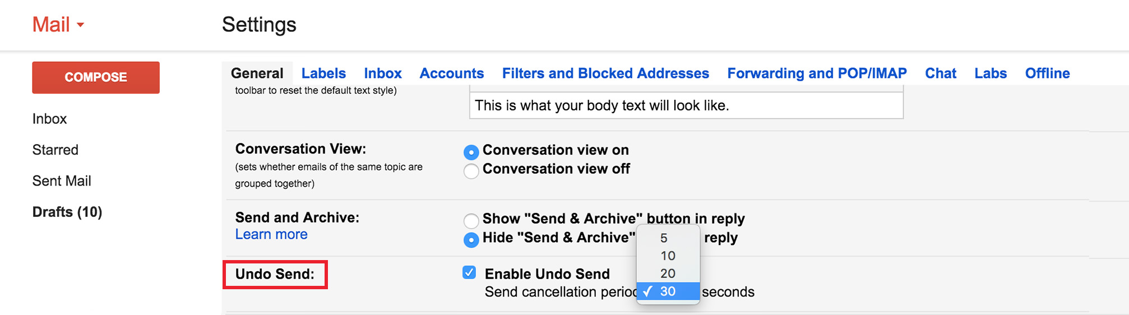Click the Send and Archive: label
1129x315 pixels.
pyautogui.click(x=297, y=217)
